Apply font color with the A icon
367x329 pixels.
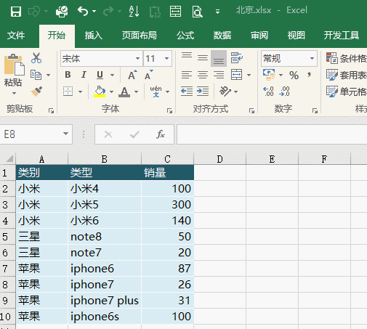click(x=124, y=92)
